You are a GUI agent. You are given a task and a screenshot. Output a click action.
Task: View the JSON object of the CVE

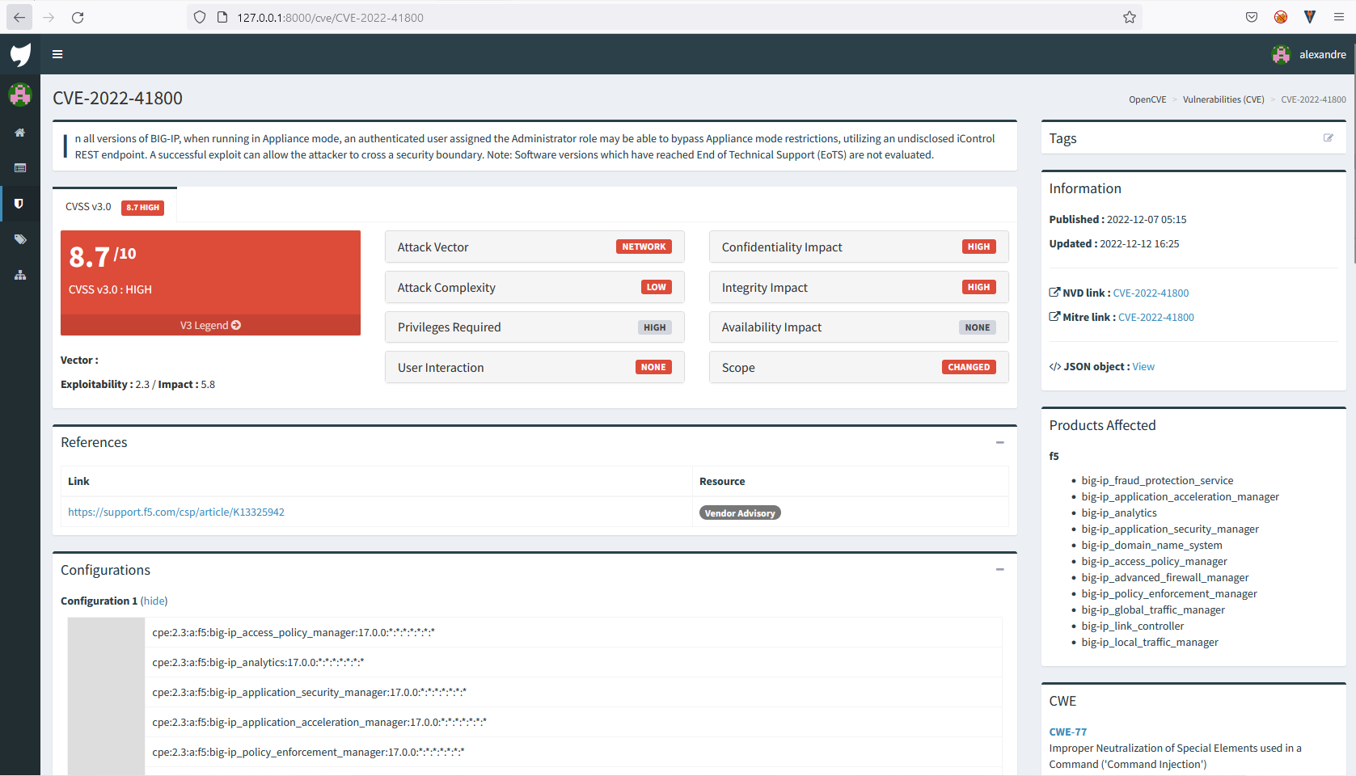(x=1143, y=366)
